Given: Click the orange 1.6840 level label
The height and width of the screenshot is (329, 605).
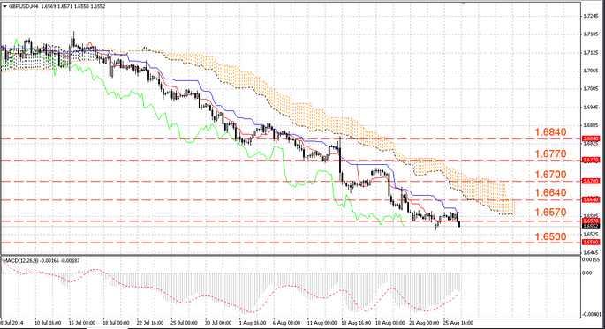Looking at the screenshot, I should 550,132.
